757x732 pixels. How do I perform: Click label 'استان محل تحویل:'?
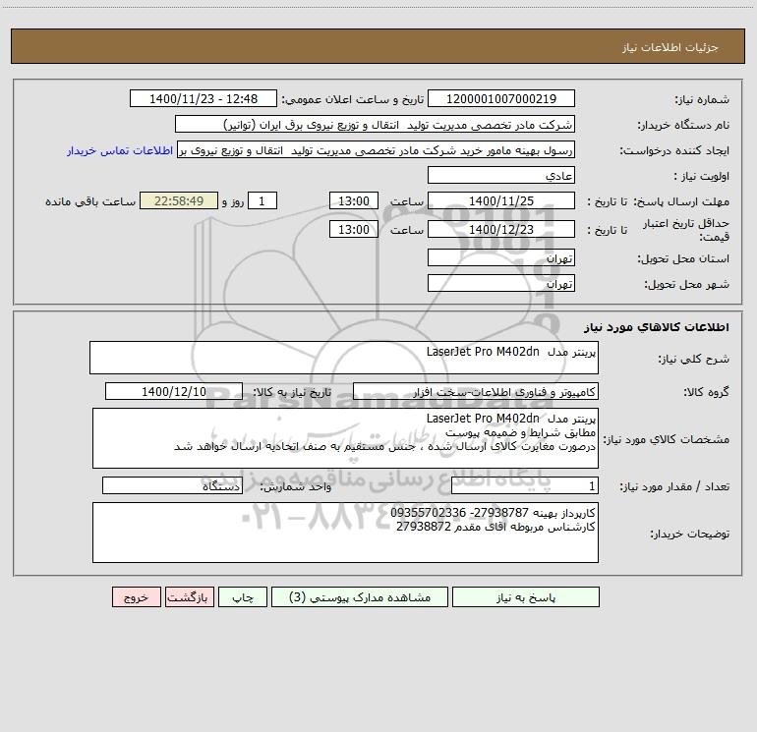[683, 259]
